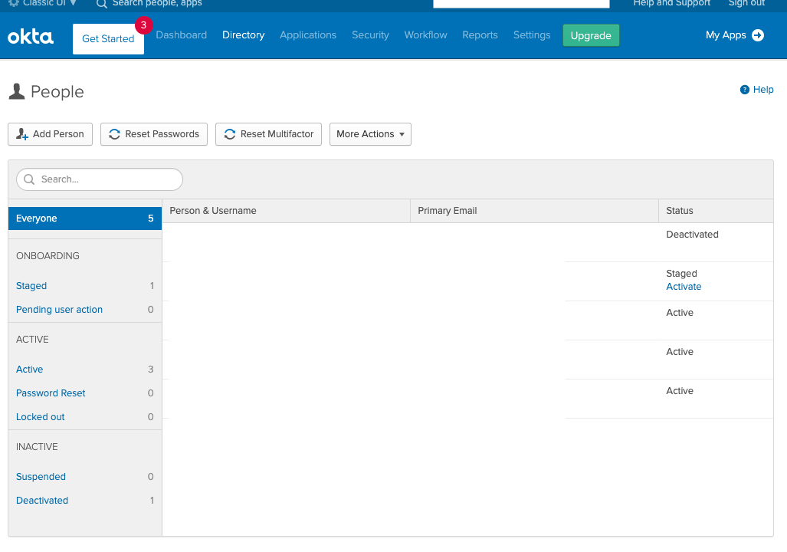787x552 pixels.
Task: Click the Add Person button
Action: pyautogui.click(x=50, y=134)
